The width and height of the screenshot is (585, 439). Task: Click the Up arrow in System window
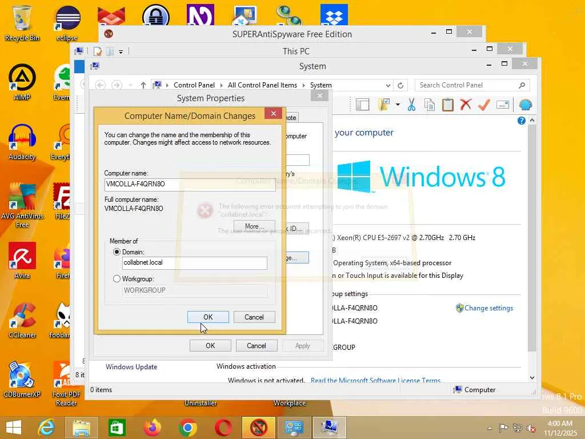(143, 86)
